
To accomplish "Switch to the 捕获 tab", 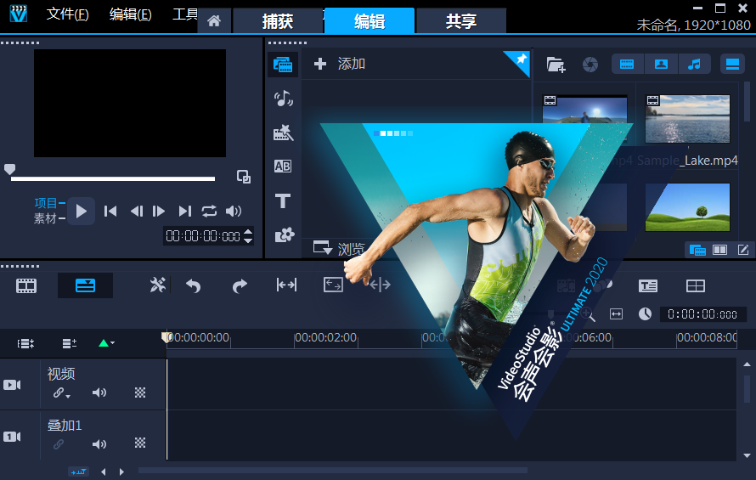I will 277,21.
